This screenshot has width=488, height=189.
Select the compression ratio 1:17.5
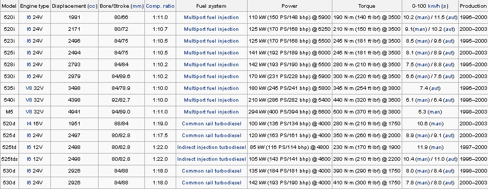click(160, 136)
